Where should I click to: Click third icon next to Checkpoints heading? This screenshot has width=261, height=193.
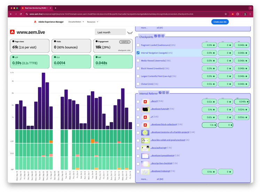[x=163, y=36]
